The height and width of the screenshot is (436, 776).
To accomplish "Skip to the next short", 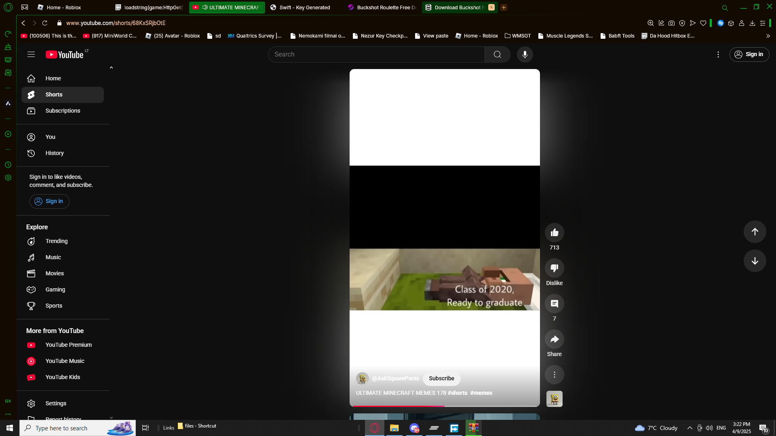I will click(x=755, y=261).
